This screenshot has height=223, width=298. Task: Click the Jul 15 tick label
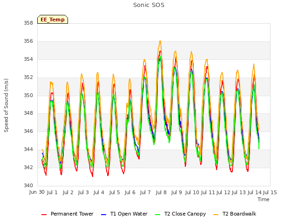[270, 192]
